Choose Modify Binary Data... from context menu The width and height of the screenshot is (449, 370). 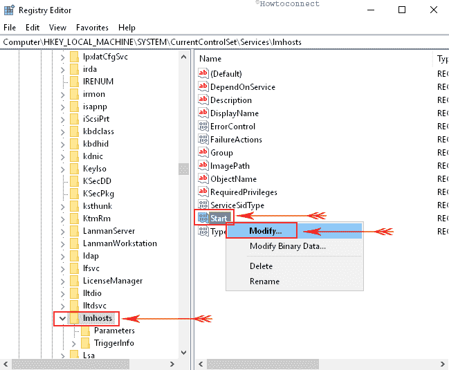click(x=294, y=246)
